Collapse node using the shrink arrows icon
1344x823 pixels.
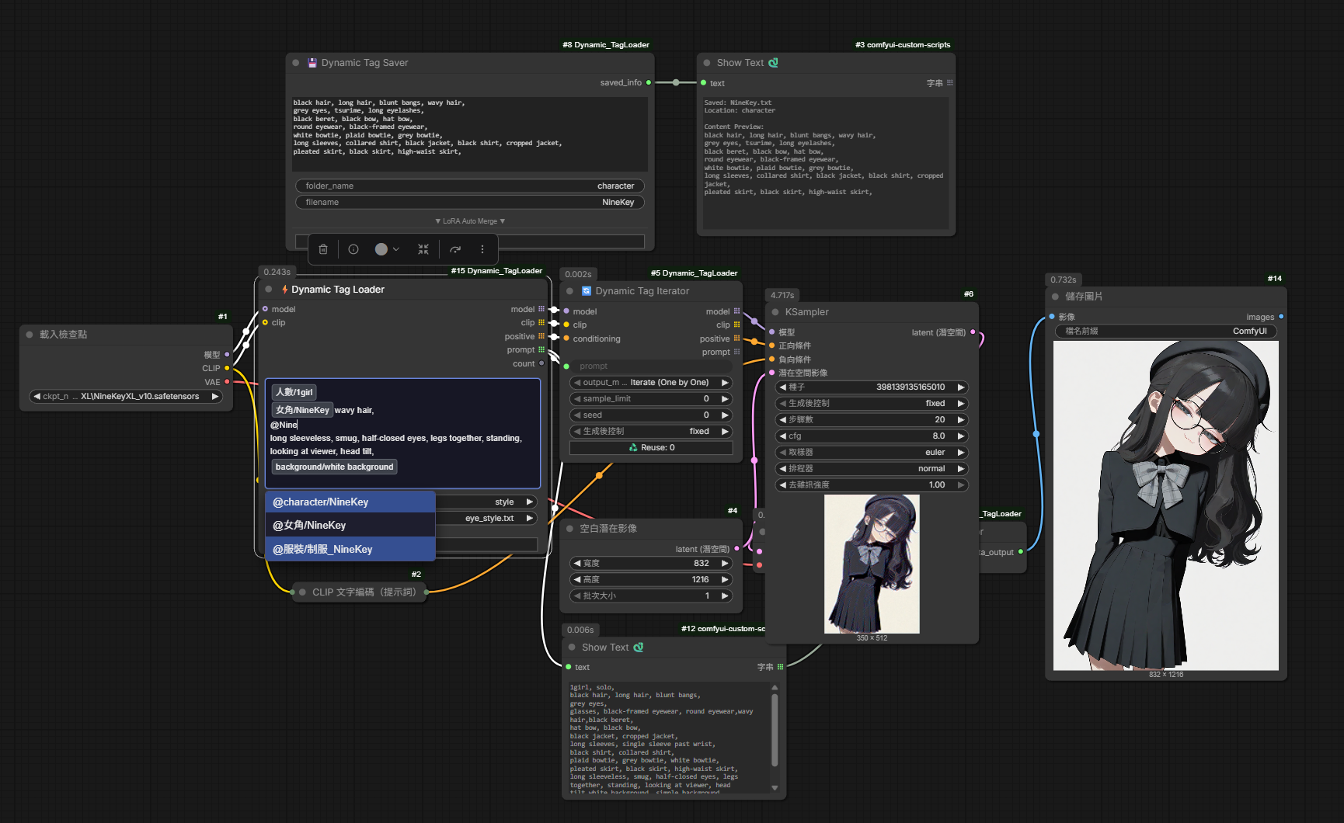click(x=423, y=249)
